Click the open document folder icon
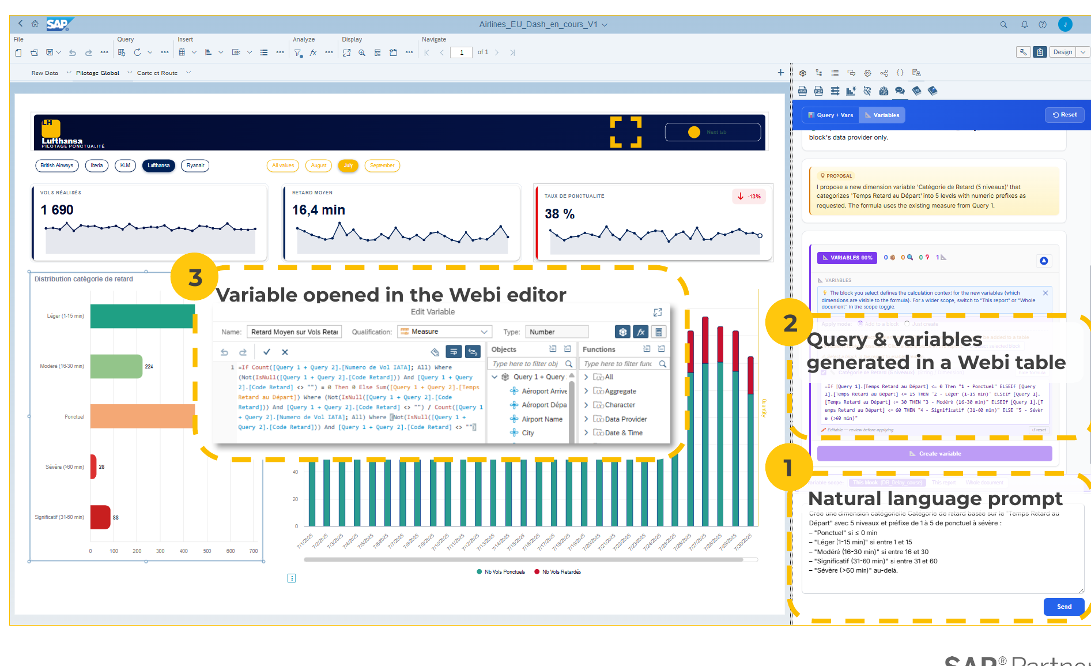The height and width of the screenshot is (666, 1091). tap(34, 52)
